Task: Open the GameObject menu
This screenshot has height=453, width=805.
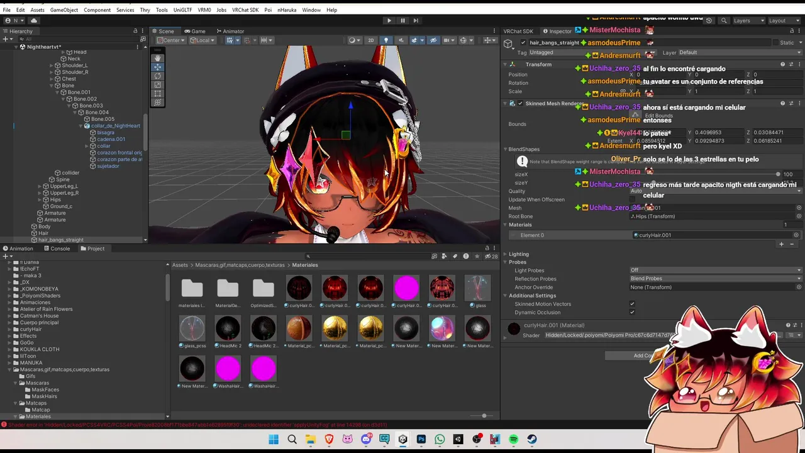Action: [x=64, y=10]
